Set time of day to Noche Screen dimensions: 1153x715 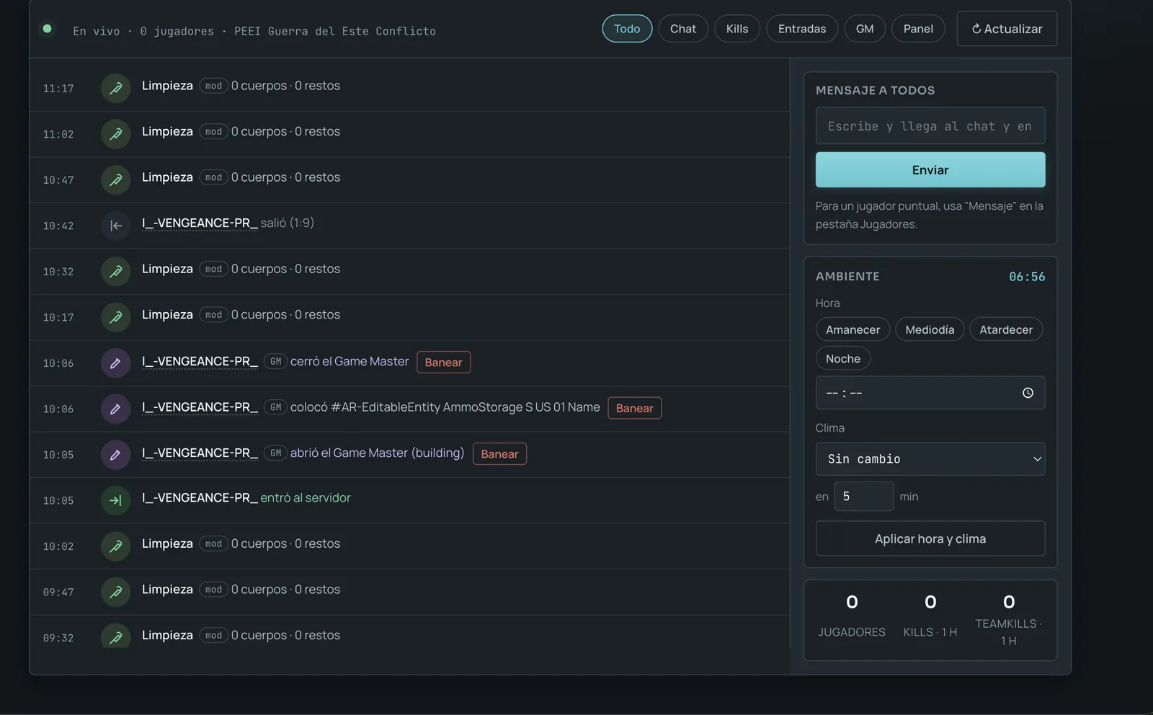click(x=843, y=358)
